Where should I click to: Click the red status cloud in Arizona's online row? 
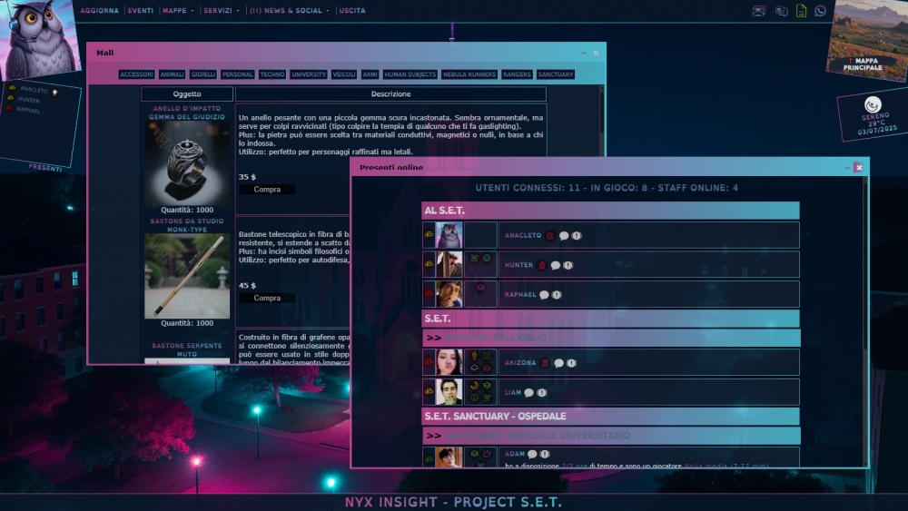429,361
